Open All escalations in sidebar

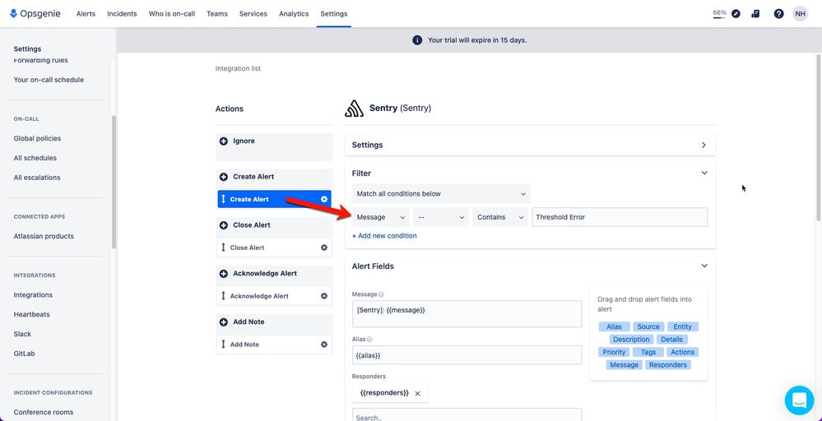point(37,178)
